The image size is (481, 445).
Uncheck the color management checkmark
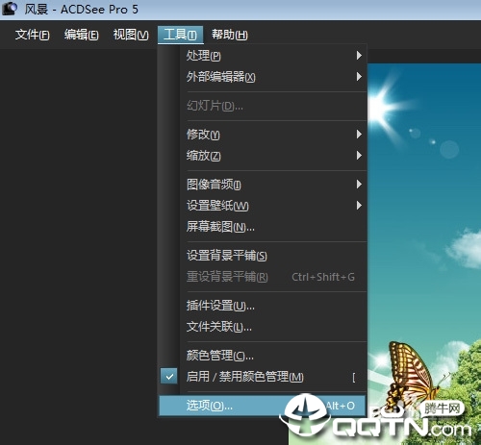pos(169,376)
